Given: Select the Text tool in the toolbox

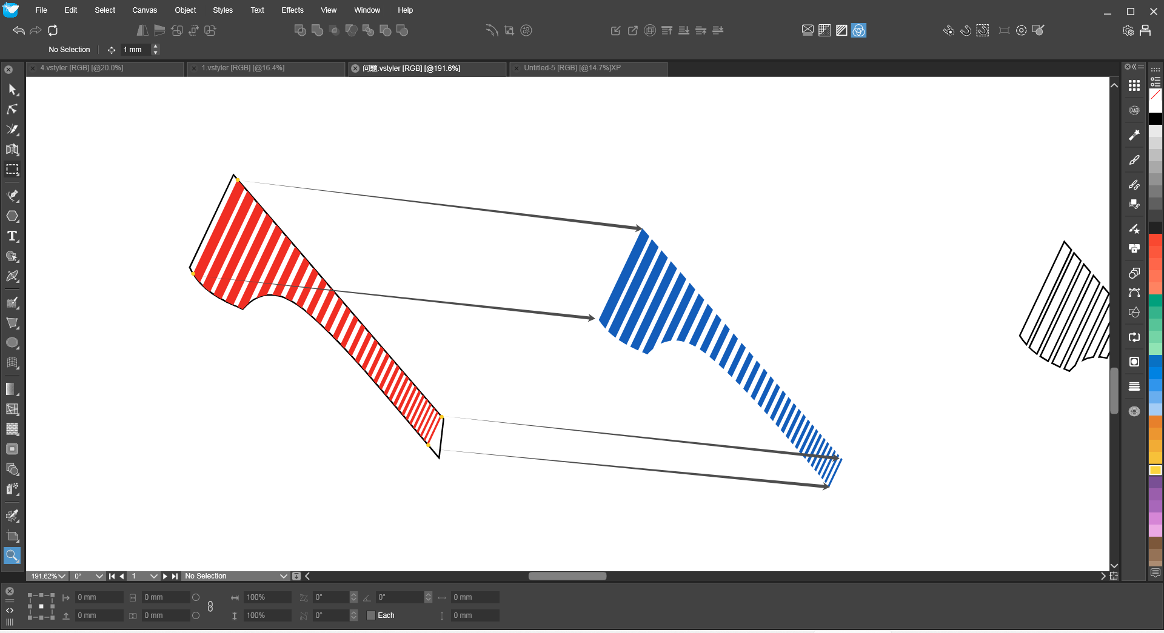Looking at the screenshot, I should click(12, 236).
